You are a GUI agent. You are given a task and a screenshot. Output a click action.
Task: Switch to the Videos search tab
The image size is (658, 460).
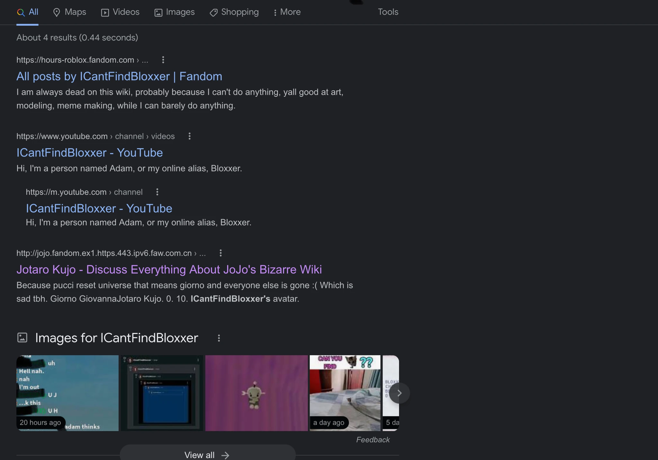(x=120, y=12)
